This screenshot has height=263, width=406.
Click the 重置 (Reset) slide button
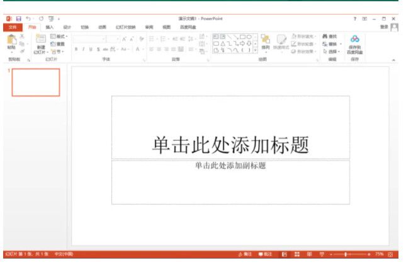pos(57,44)
